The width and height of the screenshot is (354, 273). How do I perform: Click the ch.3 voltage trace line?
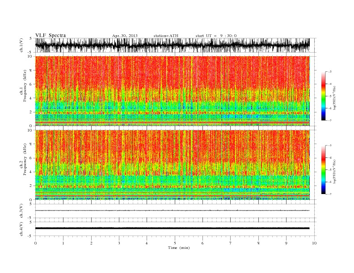[172, 211]
